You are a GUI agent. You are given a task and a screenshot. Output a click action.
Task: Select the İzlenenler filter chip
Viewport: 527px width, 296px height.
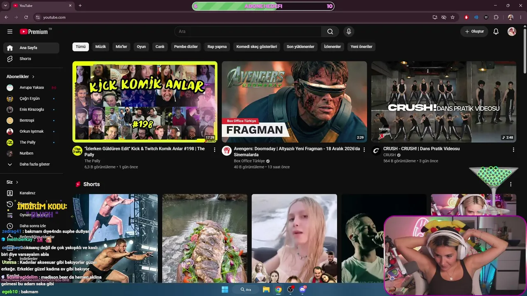332,47
